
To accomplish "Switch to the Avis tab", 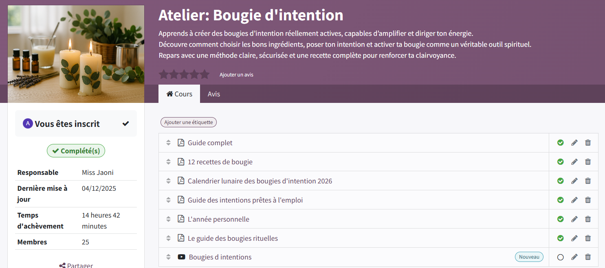I will pyautogui.click(x=214, y=94).
